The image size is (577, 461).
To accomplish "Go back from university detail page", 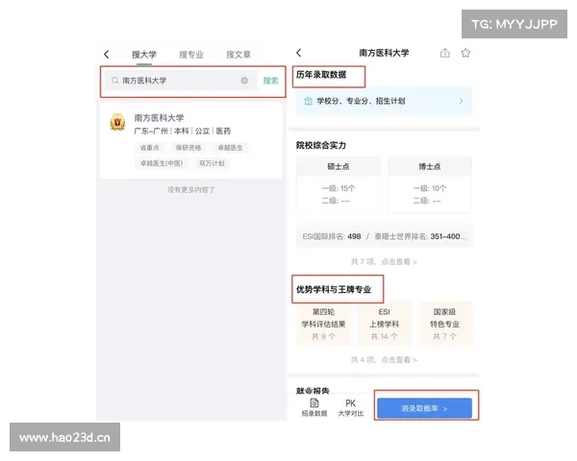I will (299, 53).
